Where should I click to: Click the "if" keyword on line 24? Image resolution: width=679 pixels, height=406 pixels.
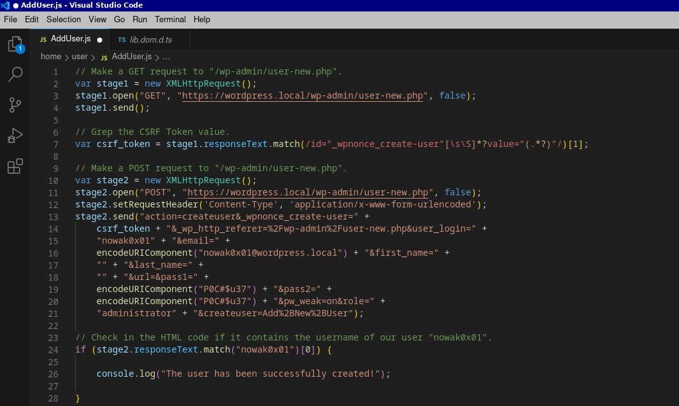coord(80,349)
